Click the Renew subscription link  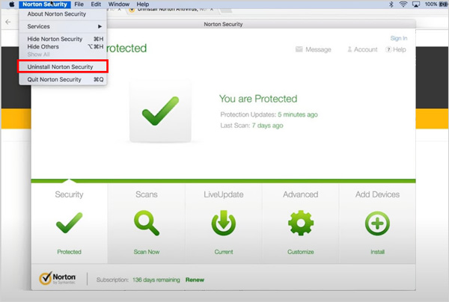(195, 280)
